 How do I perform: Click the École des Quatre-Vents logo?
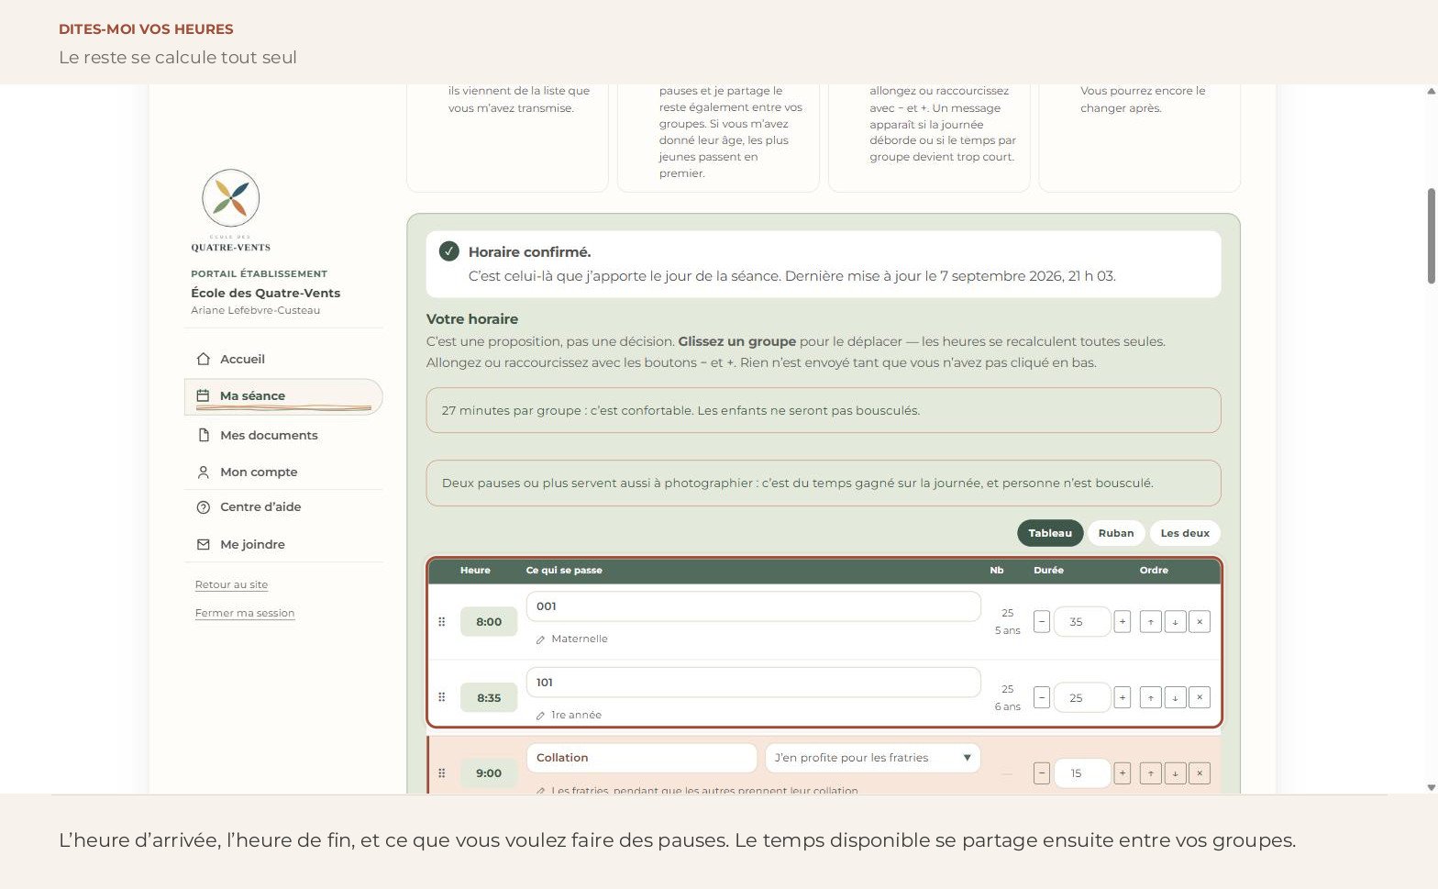(x=231, y=210)
